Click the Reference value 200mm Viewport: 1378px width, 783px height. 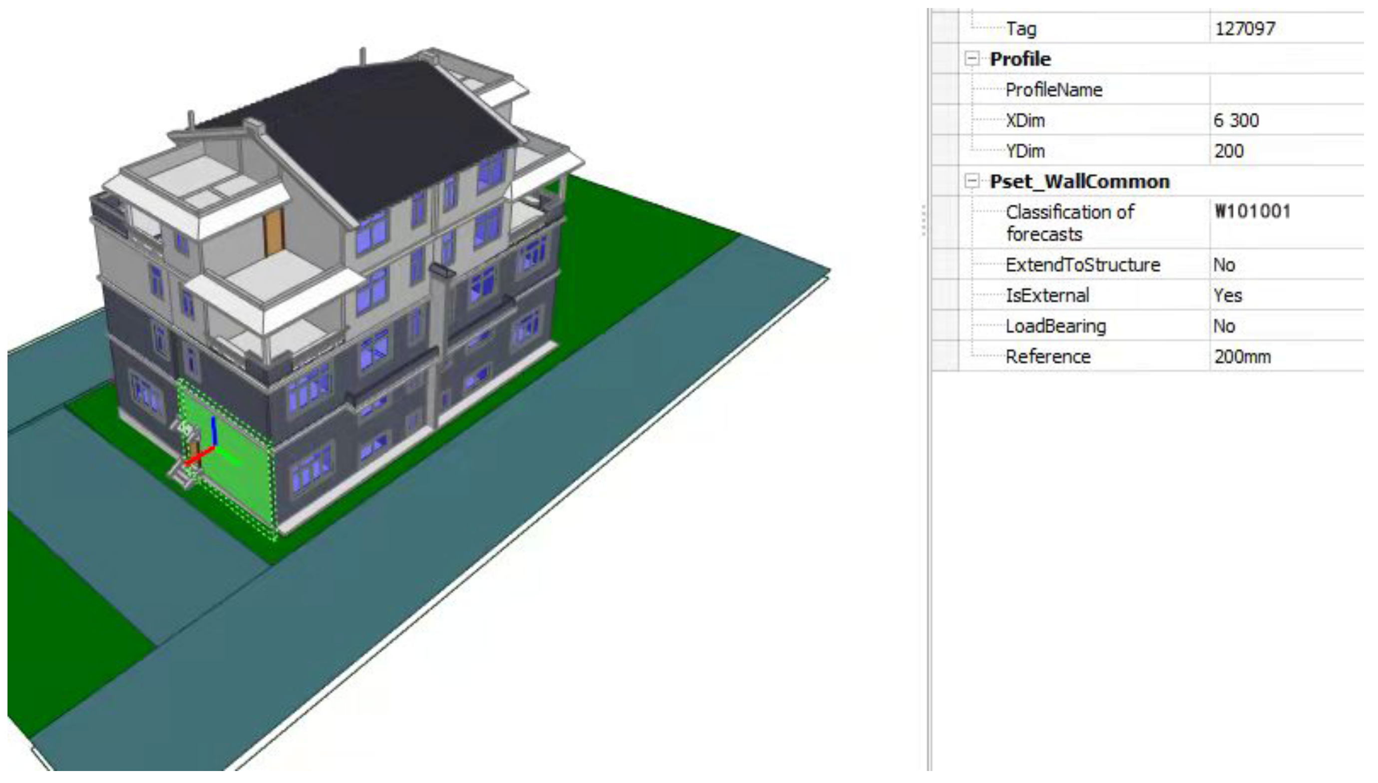point(1242,357)
